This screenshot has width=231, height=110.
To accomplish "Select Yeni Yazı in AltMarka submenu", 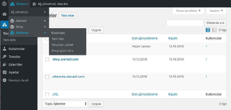I will (57, 39).
